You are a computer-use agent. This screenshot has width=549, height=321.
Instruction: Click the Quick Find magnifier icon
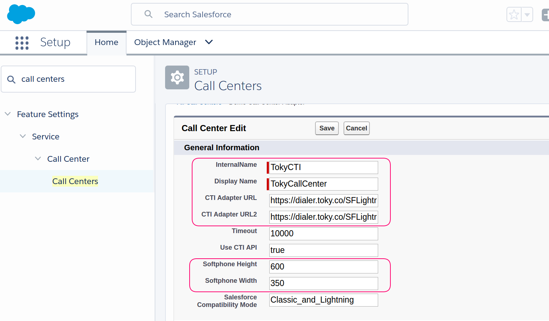pyautogui.click(x=12, y=79)
